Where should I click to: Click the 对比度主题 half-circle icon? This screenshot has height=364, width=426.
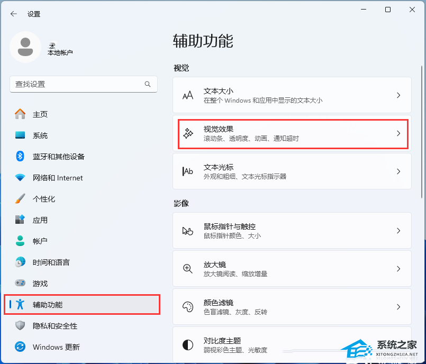click(x=188, y=345)
